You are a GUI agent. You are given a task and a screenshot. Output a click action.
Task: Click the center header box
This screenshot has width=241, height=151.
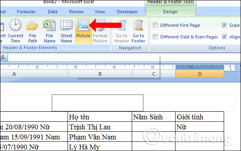point(98,103)
